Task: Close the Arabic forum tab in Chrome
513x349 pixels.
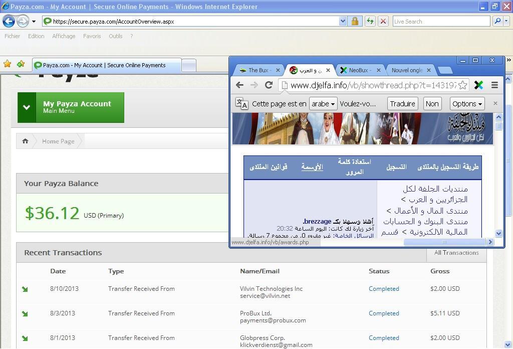Action: click(328, 70)
